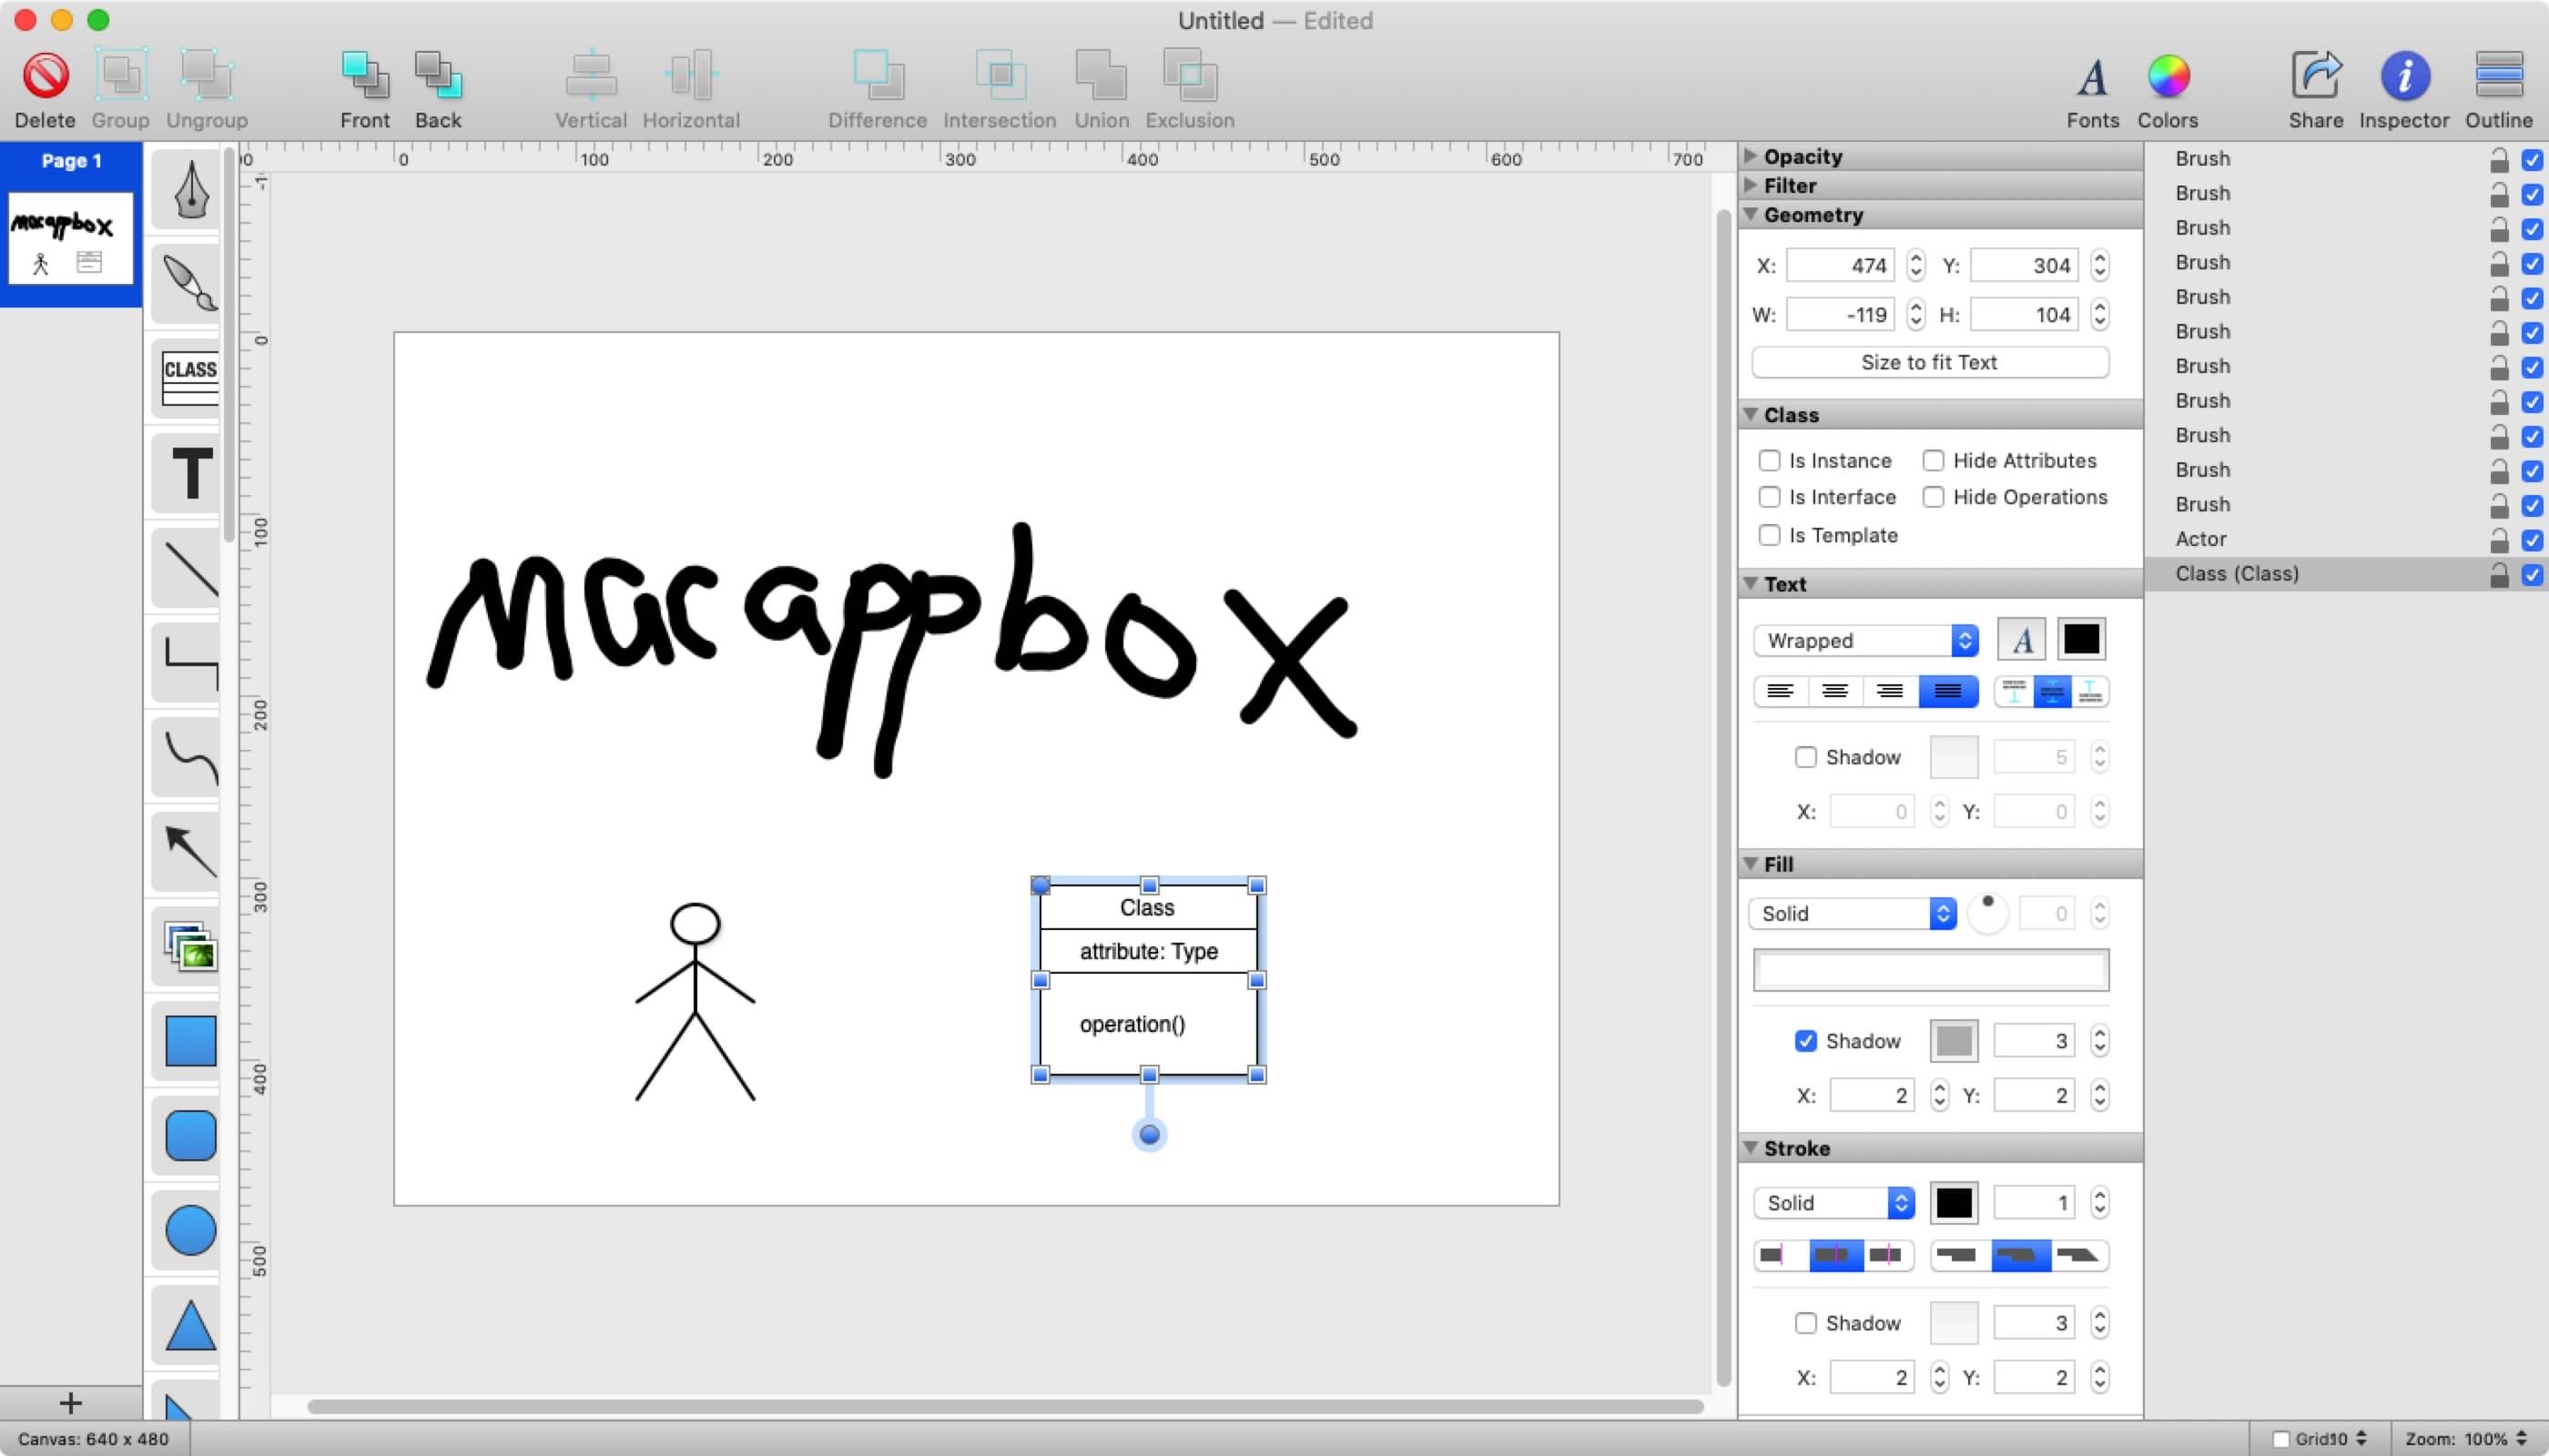Screen dimensions: 2549x1456
Task: Select the Triangle shape tool
Action: (x=188, y=1325)
